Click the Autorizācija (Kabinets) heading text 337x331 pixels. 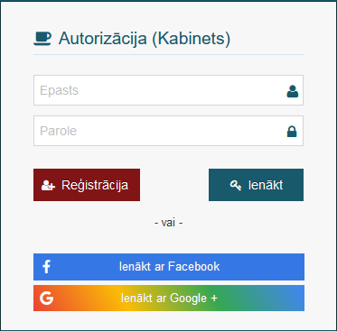point(145,39)
